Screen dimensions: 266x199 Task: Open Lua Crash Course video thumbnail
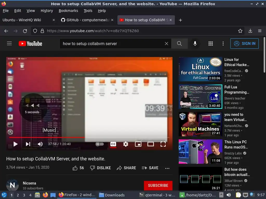click(200, 97)
